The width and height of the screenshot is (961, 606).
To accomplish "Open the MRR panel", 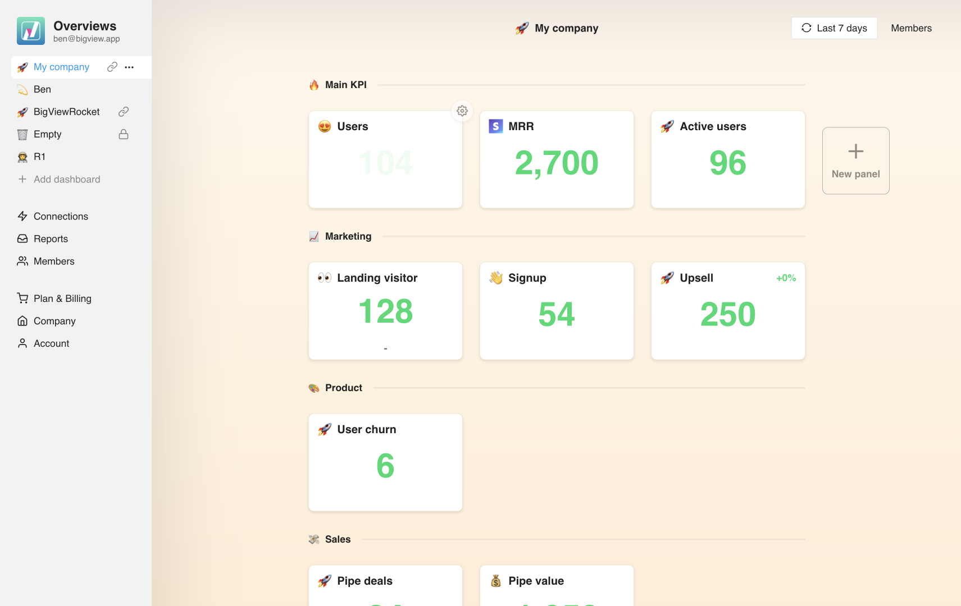I will pos(557,159).
